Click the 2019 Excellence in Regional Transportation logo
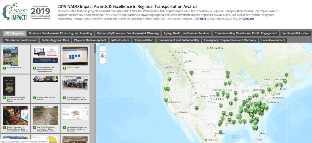Viewport: 312px width, 143px height. (41, 12)
